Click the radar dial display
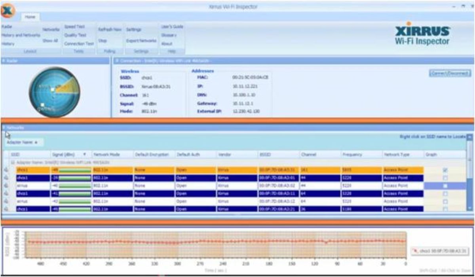 coord(55,92)
